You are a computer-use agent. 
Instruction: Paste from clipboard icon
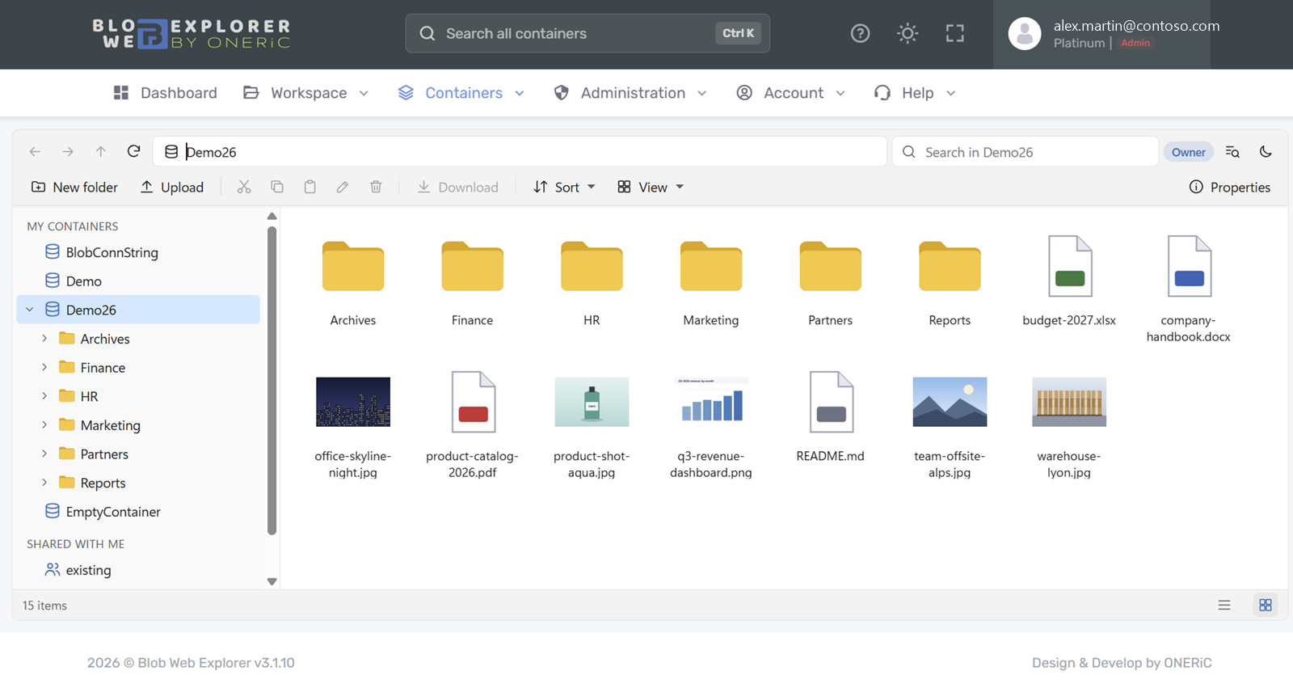coord(310,187)
